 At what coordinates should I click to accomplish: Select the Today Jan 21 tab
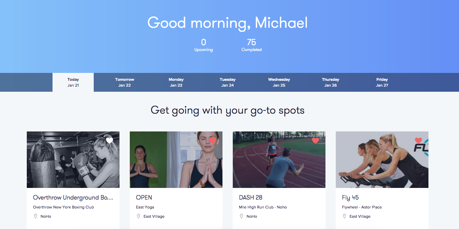(x=73, y=82)
